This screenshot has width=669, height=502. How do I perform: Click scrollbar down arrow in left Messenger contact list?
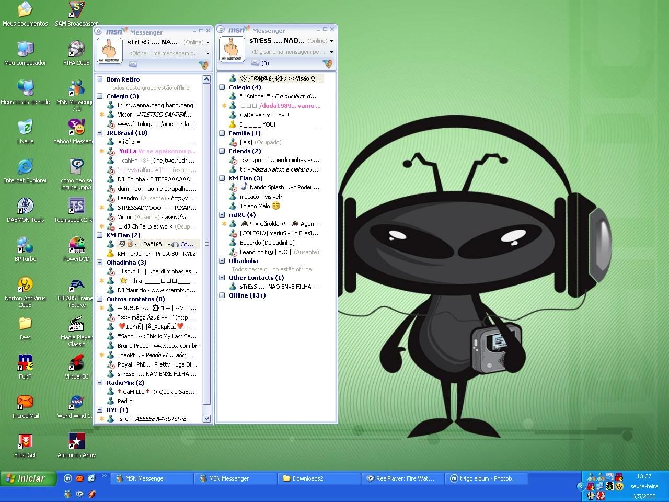tap(206, 418)
